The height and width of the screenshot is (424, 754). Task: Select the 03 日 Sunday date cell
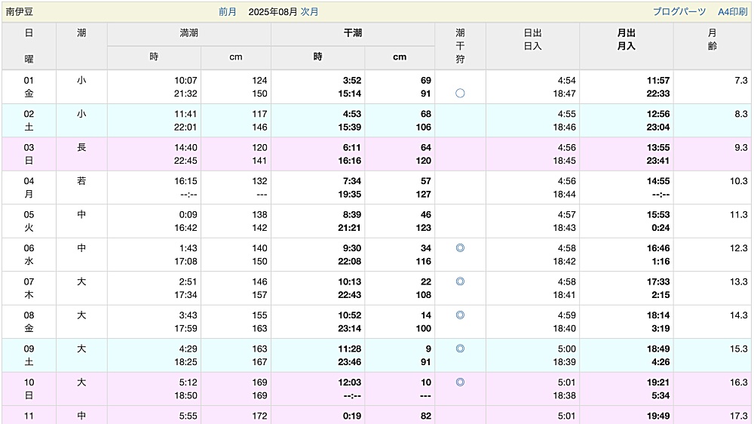point(29,154)
